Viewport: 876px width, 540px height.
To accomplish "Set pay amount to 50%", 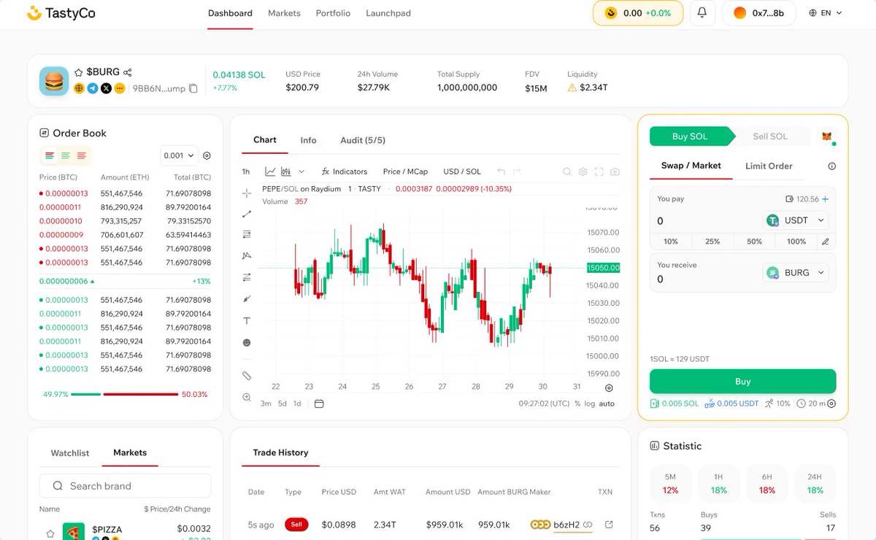I will click(x=755, y=242).
